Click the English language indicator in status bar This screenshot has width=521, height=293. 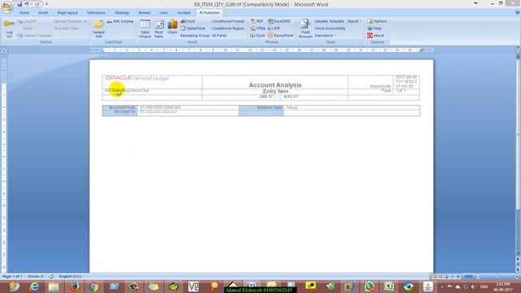70,277
